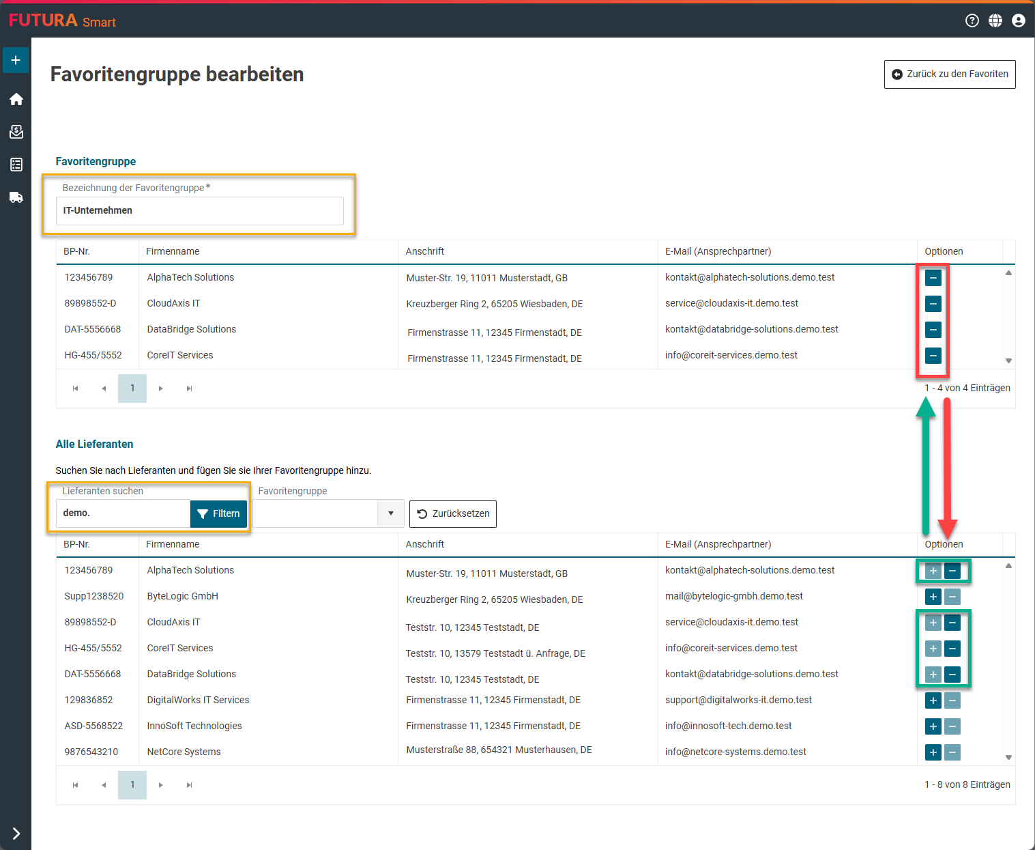Open the delivery truck sidebar icon
1035x850 pixels.
(x=16, y=197)
